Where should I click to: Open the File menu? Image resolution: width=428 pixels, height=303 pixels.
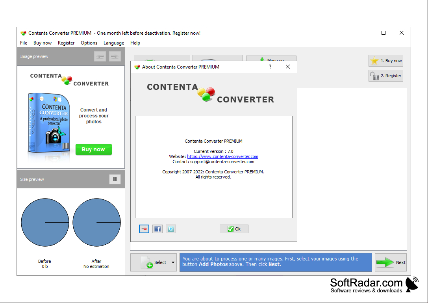tap(24, 43)
